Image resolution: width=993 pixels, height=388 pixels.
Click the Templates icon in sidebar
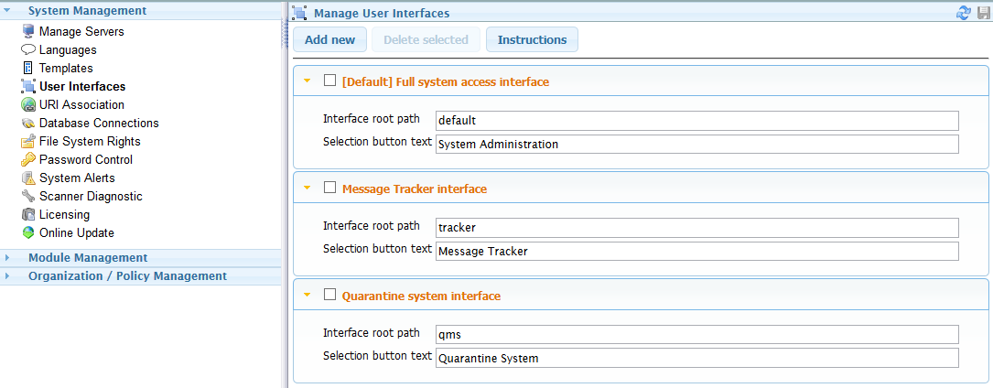[x=28, y=68]
